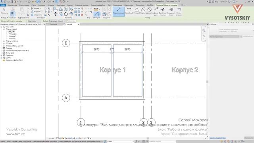Select Уровень 2 in project browser
Image resolution: width=254 pixels, height=143 pixels.
coord(12,39)
